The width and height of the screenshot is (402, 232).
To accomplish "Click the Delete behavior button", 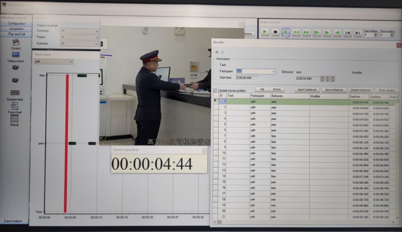I will click(360, 89).
